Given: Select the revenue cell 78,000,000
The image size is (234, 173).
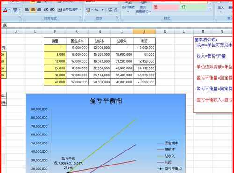Looking at the screenshot, I should [122, 82].
